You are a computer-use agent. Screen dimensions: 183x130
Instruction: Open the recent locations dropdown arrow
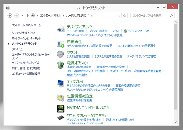coord(22,16)
